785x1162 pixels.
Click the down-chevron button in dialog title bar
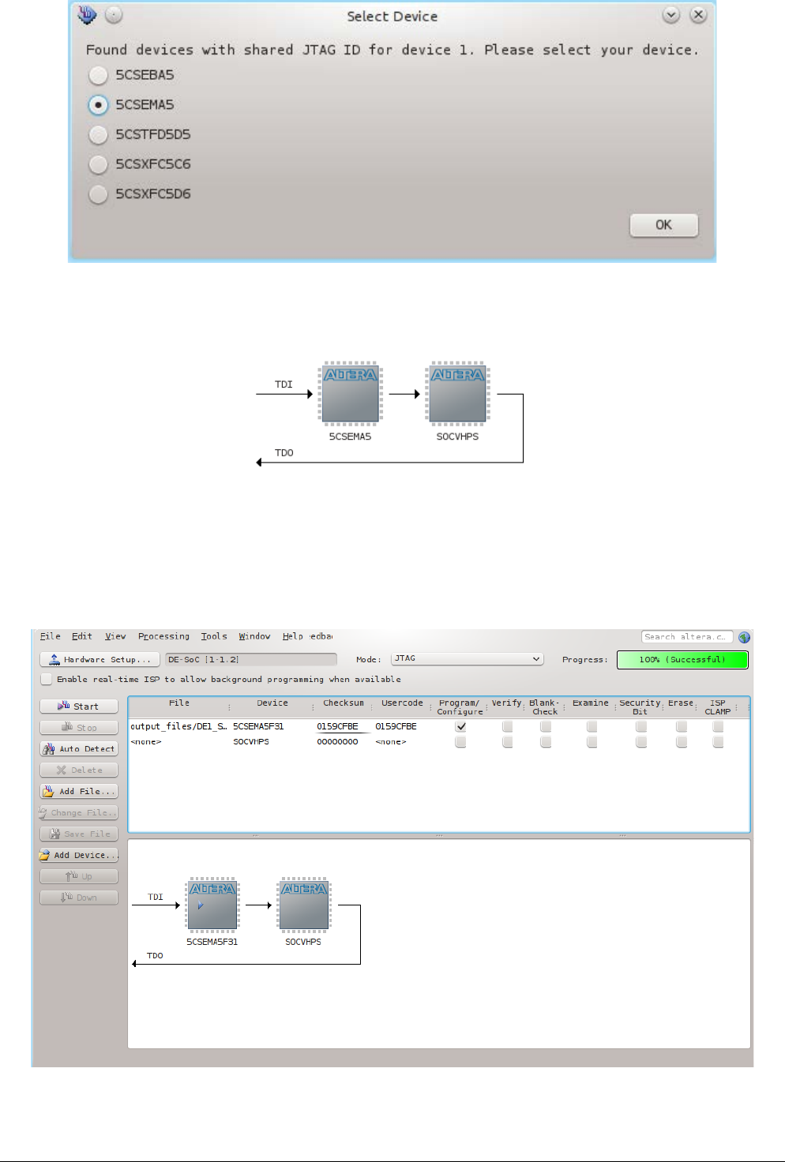pos(670,15)
